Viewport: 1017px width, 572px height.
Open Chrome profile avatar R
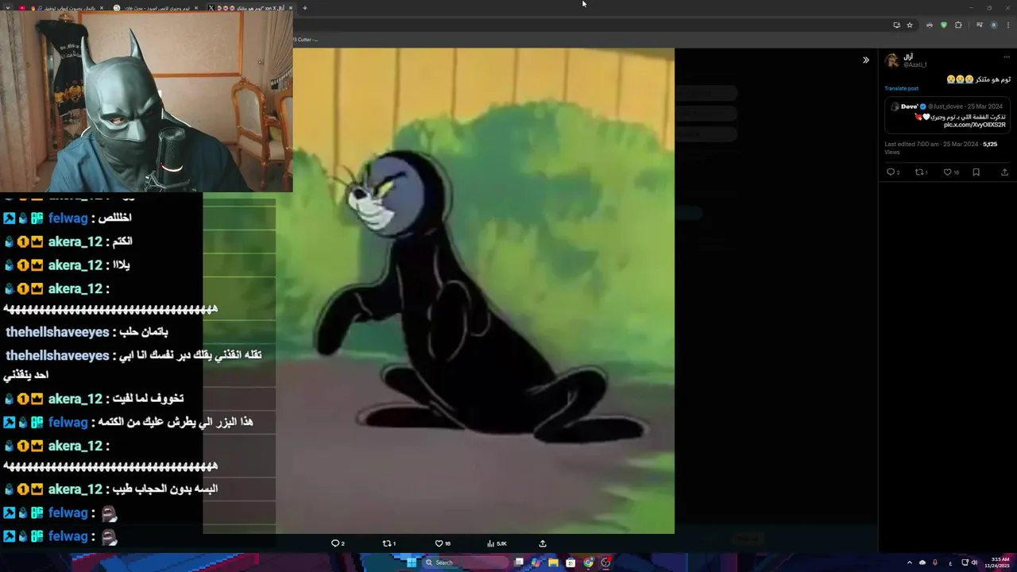coord(993,25)
